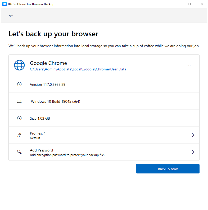Click the B4C app logo in title bar
This screenshot has width=208, height=210.
pos(4,4)
